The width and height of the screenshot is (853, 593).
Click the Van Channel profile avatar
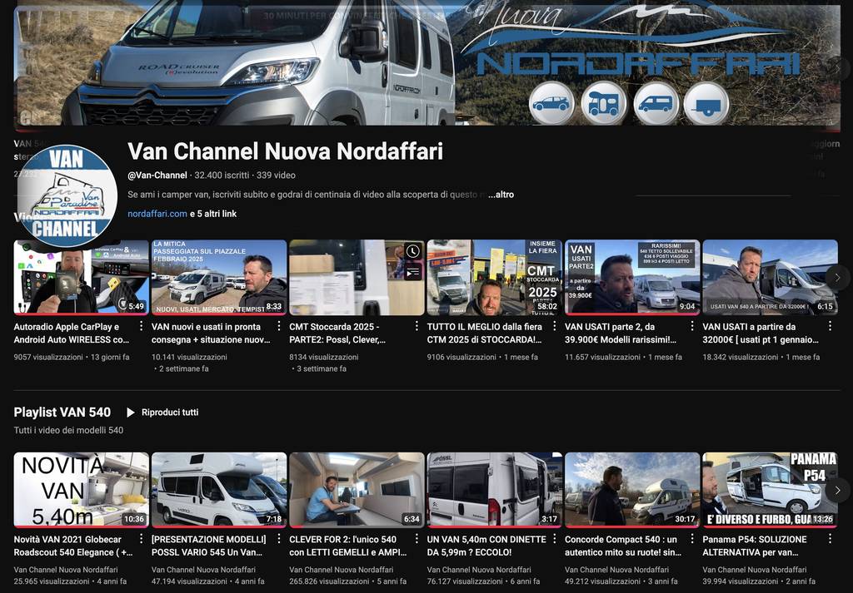pyautogui.click(x=66, y=196)
